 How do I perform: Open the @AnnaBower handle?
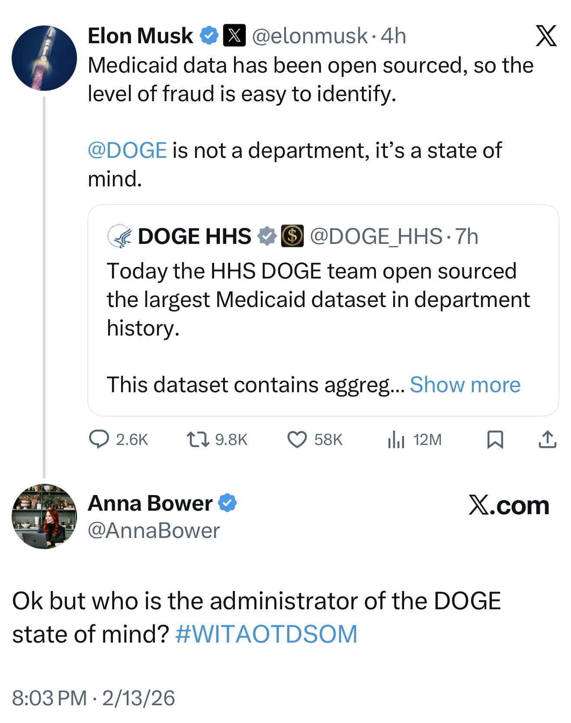(x=154, y=531)
